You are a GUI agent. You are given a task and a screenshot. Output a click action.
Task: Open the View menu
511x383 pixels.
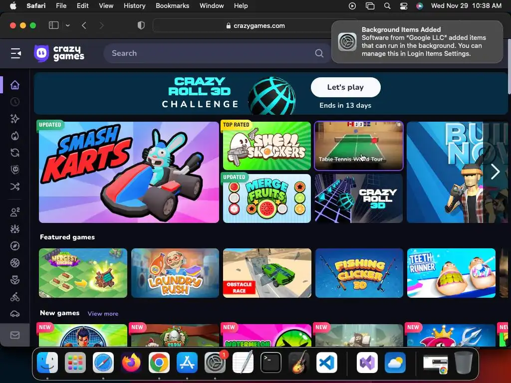tap(106, 6)
